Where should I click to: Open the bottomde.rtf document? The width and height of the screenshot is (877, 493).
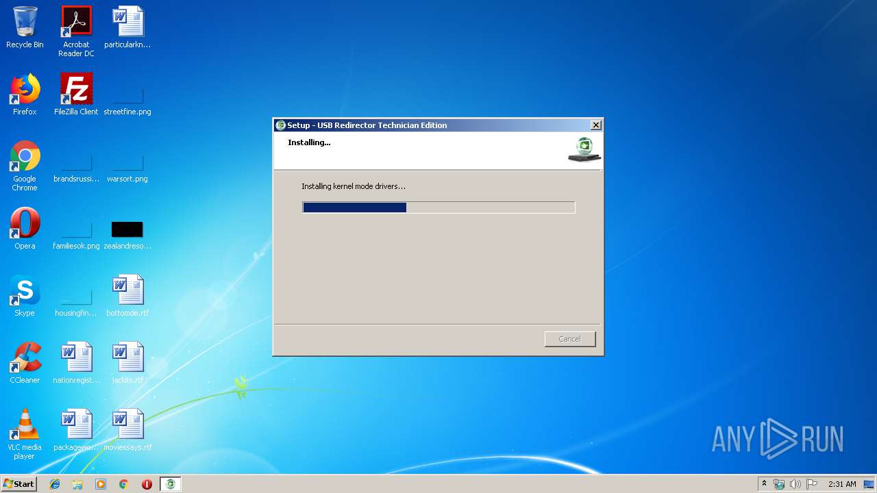tap(127, 296)
